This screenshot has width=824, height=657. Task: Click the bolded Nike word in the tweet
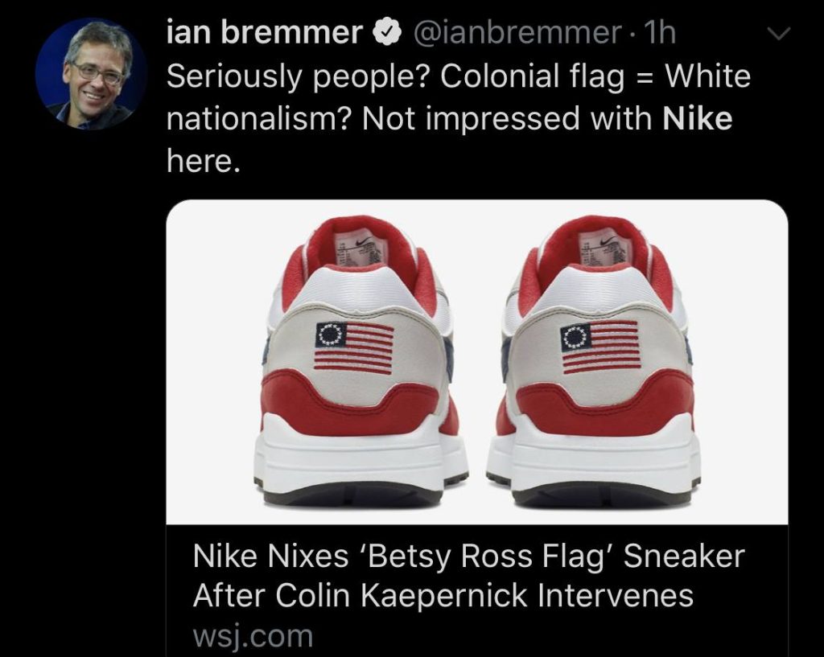[698, 117]
